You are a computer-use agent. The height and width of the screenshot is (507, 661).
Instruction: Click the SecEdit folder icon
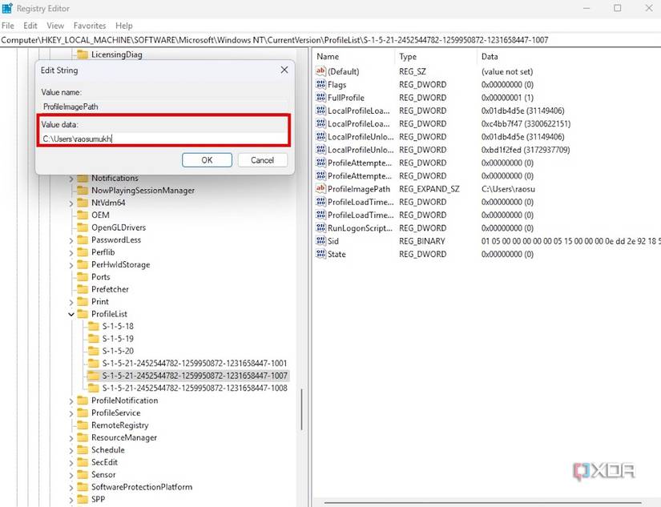[83, 462]
